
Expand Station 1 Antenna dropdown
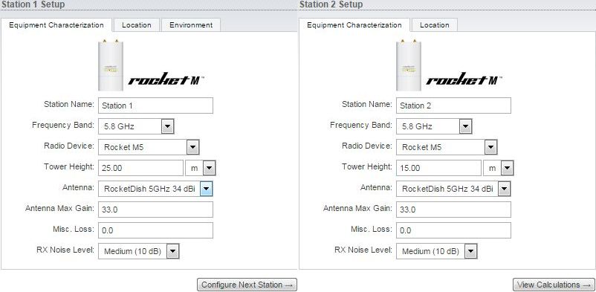click(155, 189)
